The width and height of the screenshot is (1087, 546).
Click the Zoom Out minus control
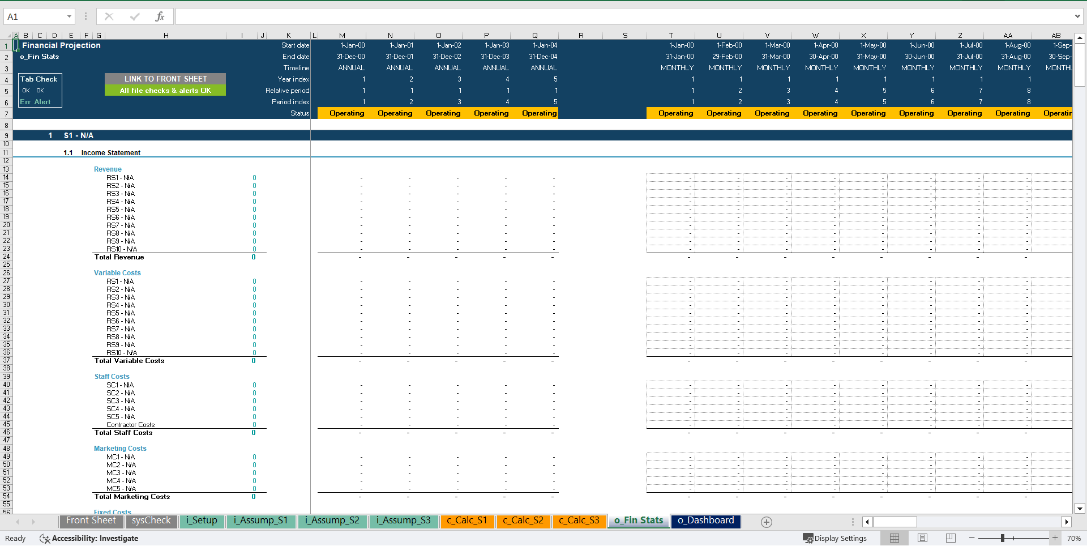972,538
